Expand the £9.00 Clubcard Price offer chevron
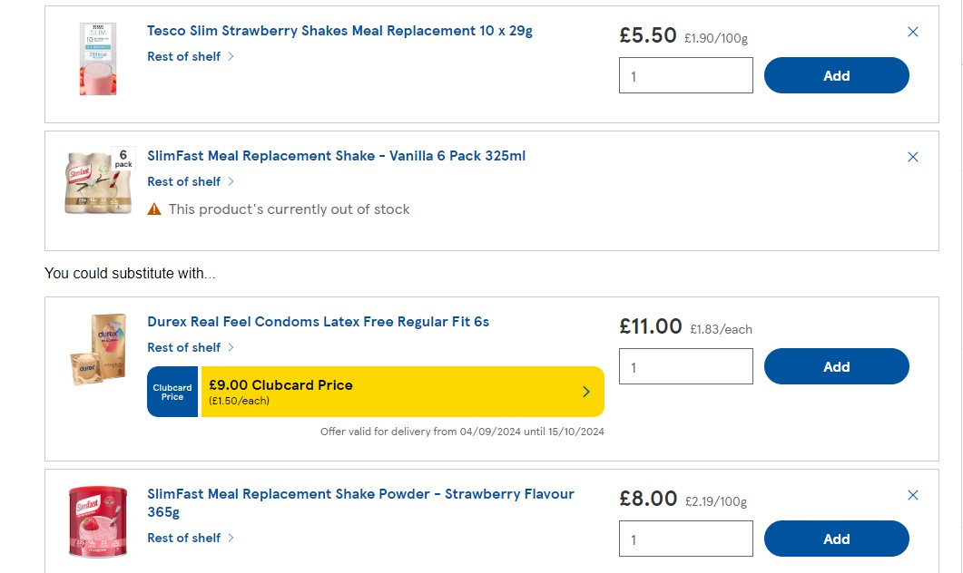The height and width of the screenshot is (573, 963). point(586,392)
